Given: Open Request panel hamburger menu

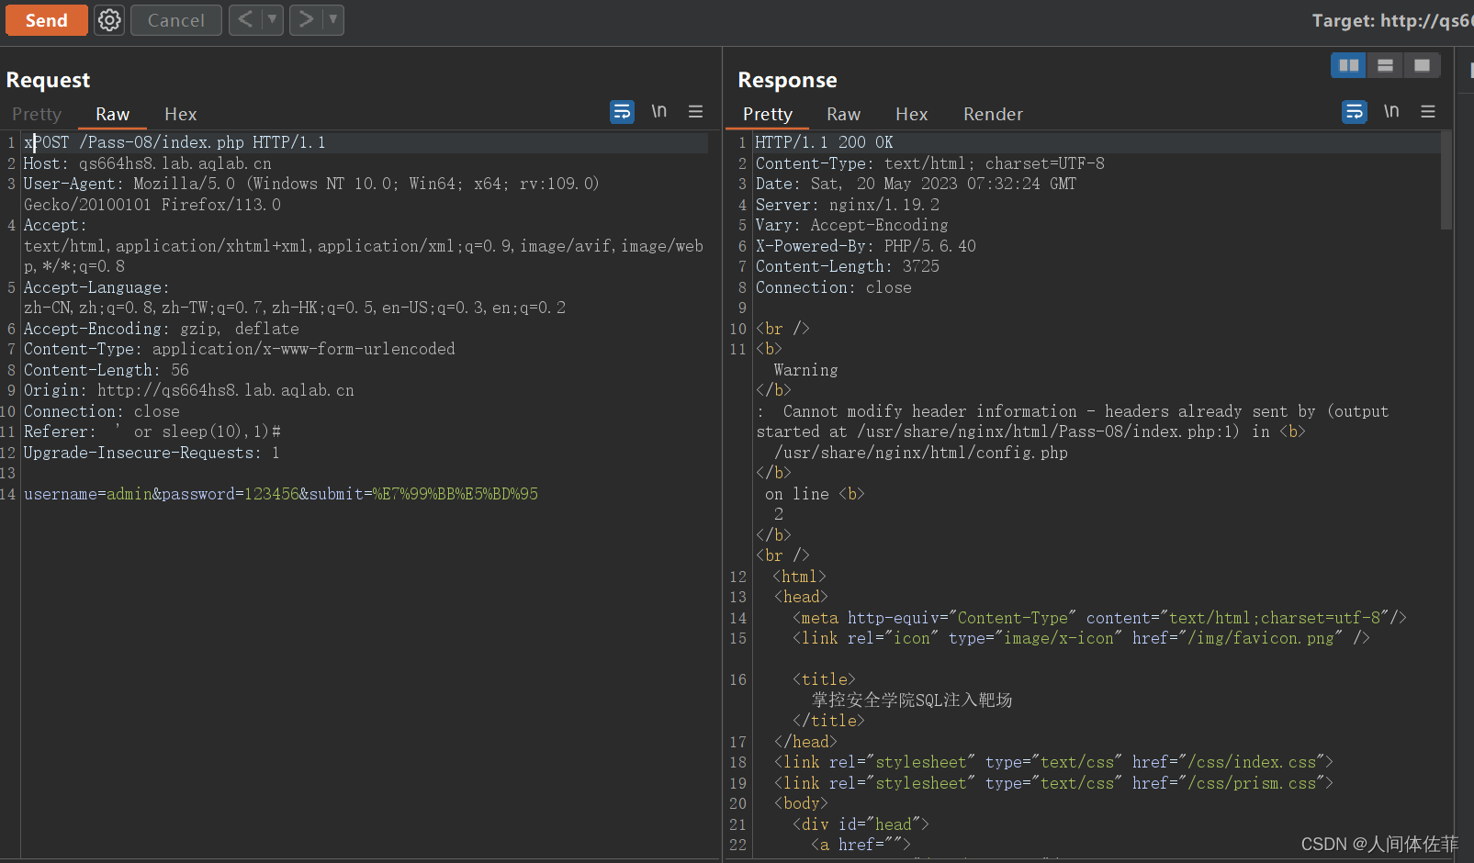Looking at the screenshot, I should [x=696, y=111].
